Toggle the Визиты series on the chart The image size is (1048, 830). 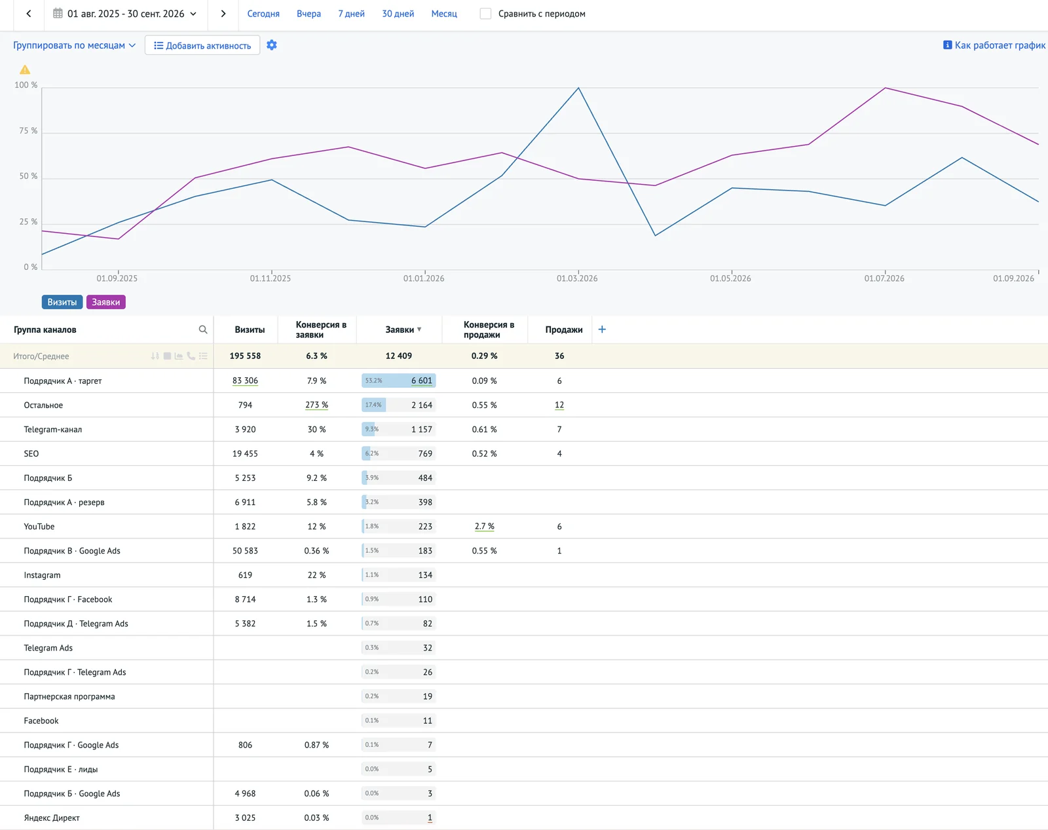click(x=62, y=302)
